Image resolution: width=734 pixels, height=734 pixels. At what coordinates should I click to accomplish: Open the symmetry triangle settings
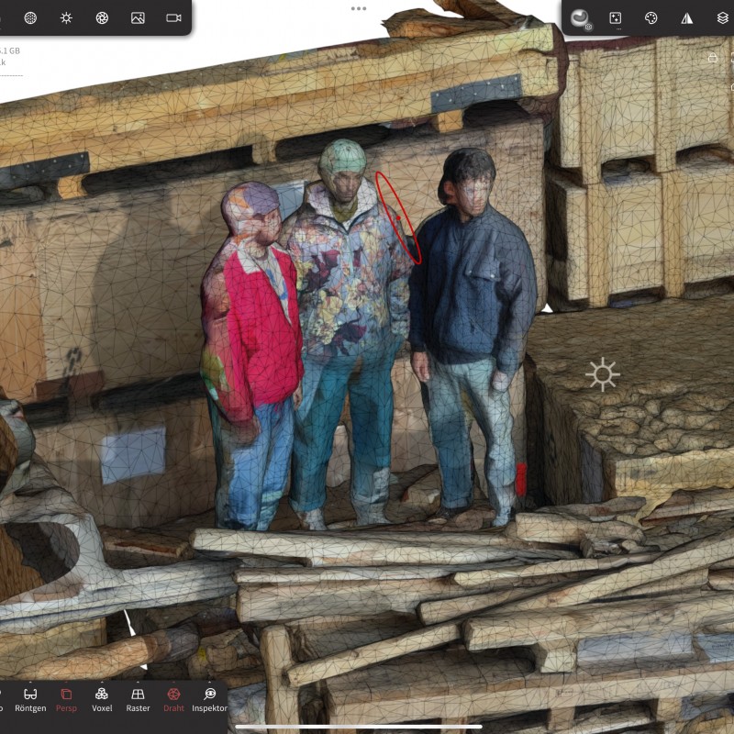coord(687,17)
